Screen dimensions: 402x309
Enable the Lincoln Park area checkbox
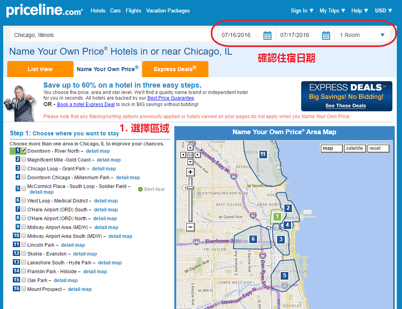tap(24, 245)
